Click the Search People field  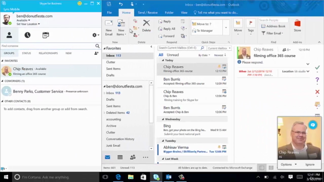tap(273, 20)
